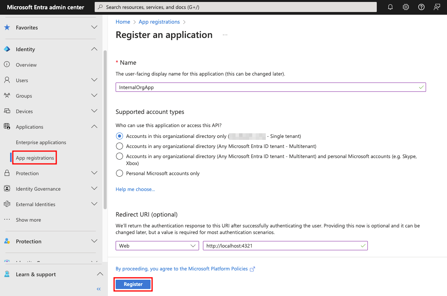447x296 pixels.
Task: Click the Show more ellipsis icon
Action: [x=7, y=219]
